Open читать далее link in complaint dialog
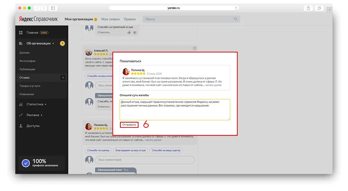348x191 pixels. click(x=213, y=85)
